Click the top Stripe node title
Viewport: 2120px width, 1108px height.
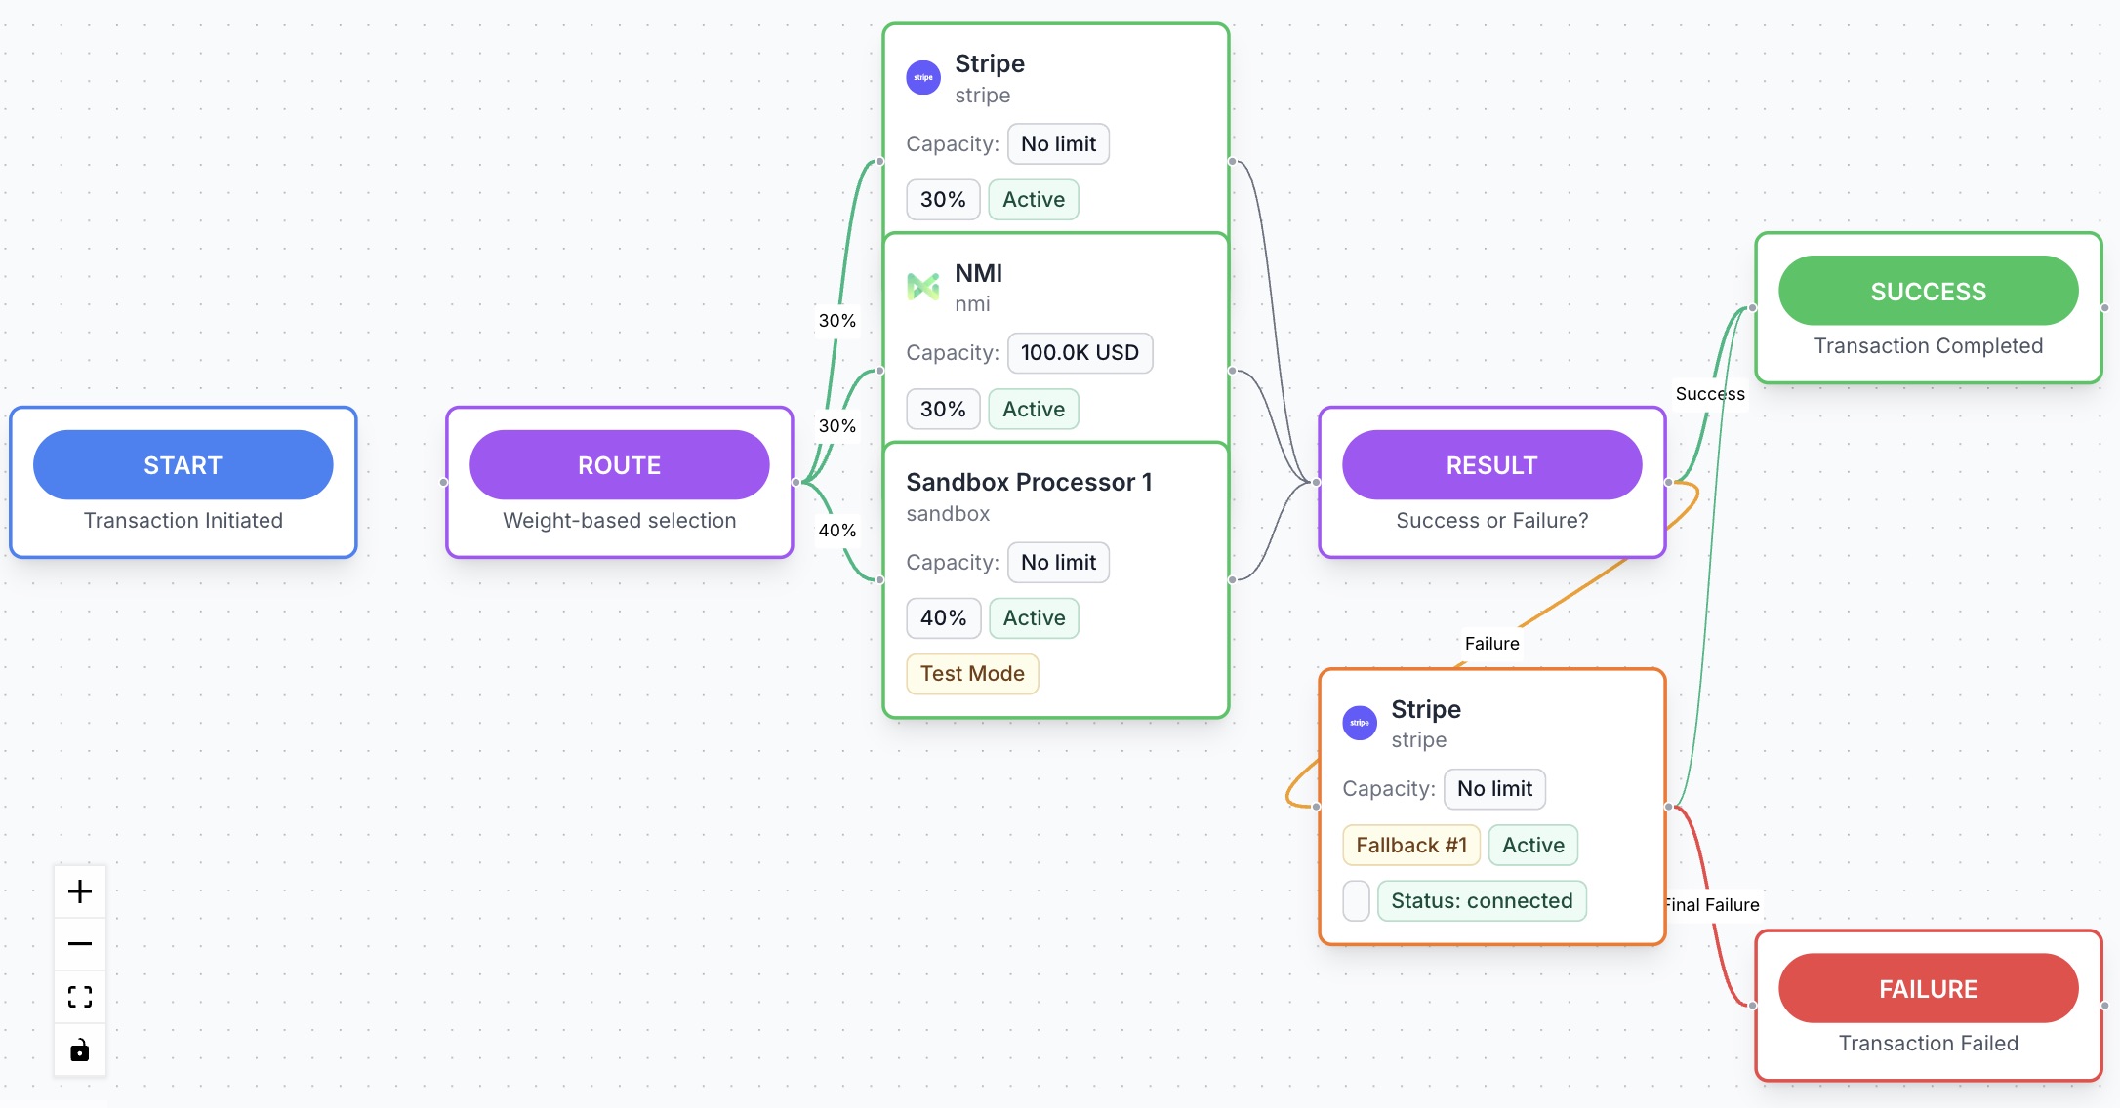click(990, 63)
